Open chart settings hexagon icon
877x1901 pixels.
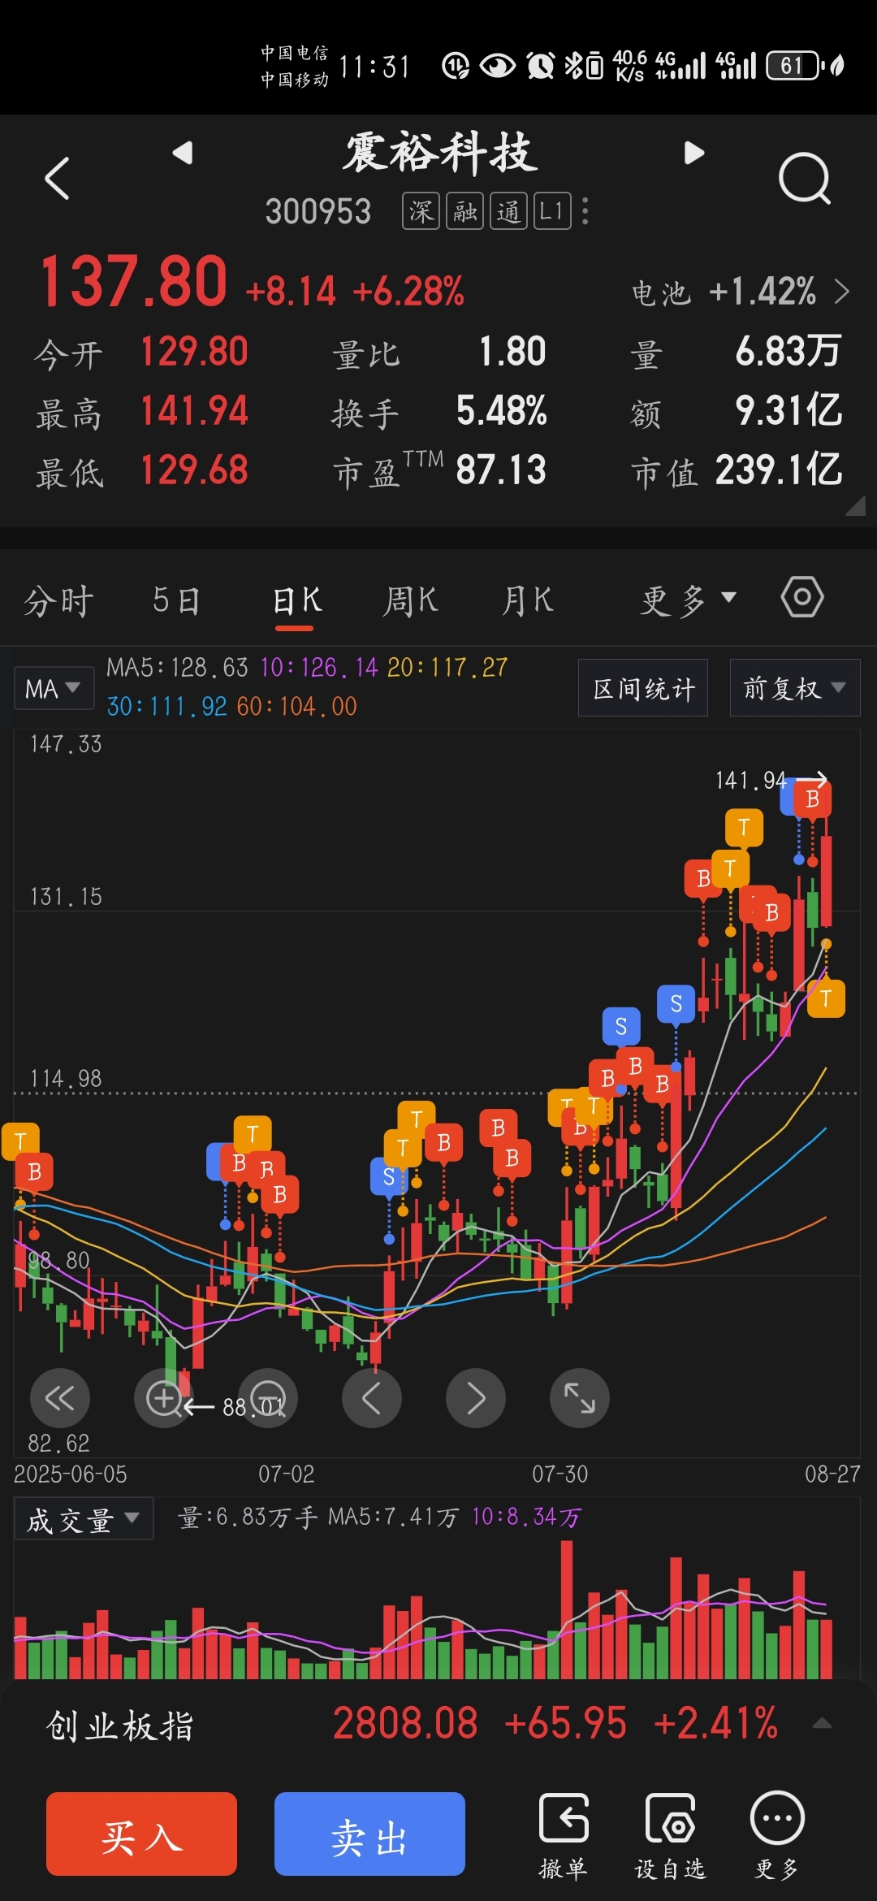point(802,598)
